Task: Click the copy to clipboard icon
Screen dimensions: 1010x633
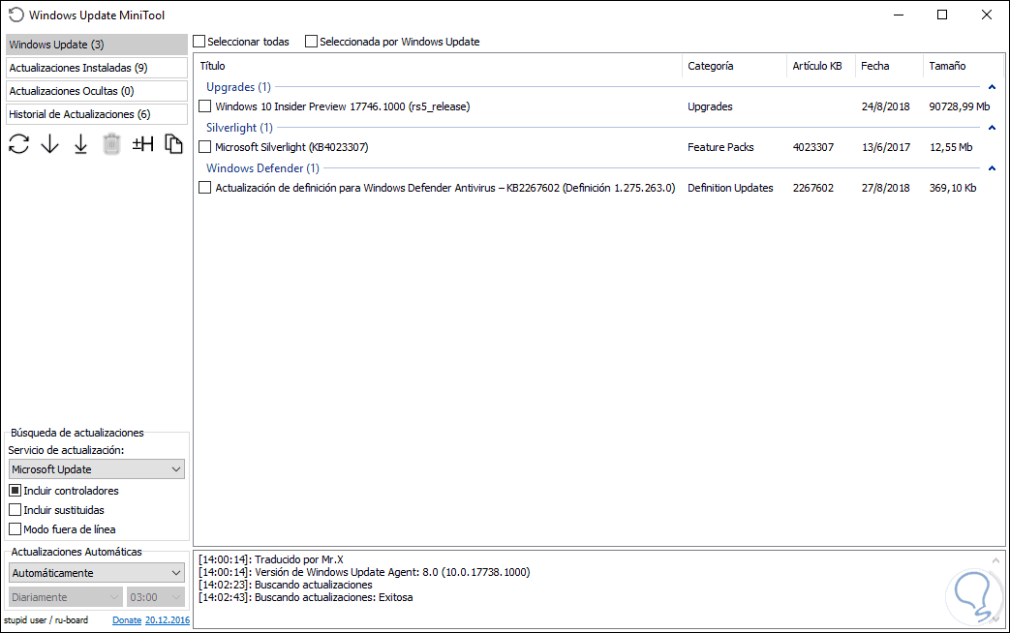Action: click(x=173, y=143)
